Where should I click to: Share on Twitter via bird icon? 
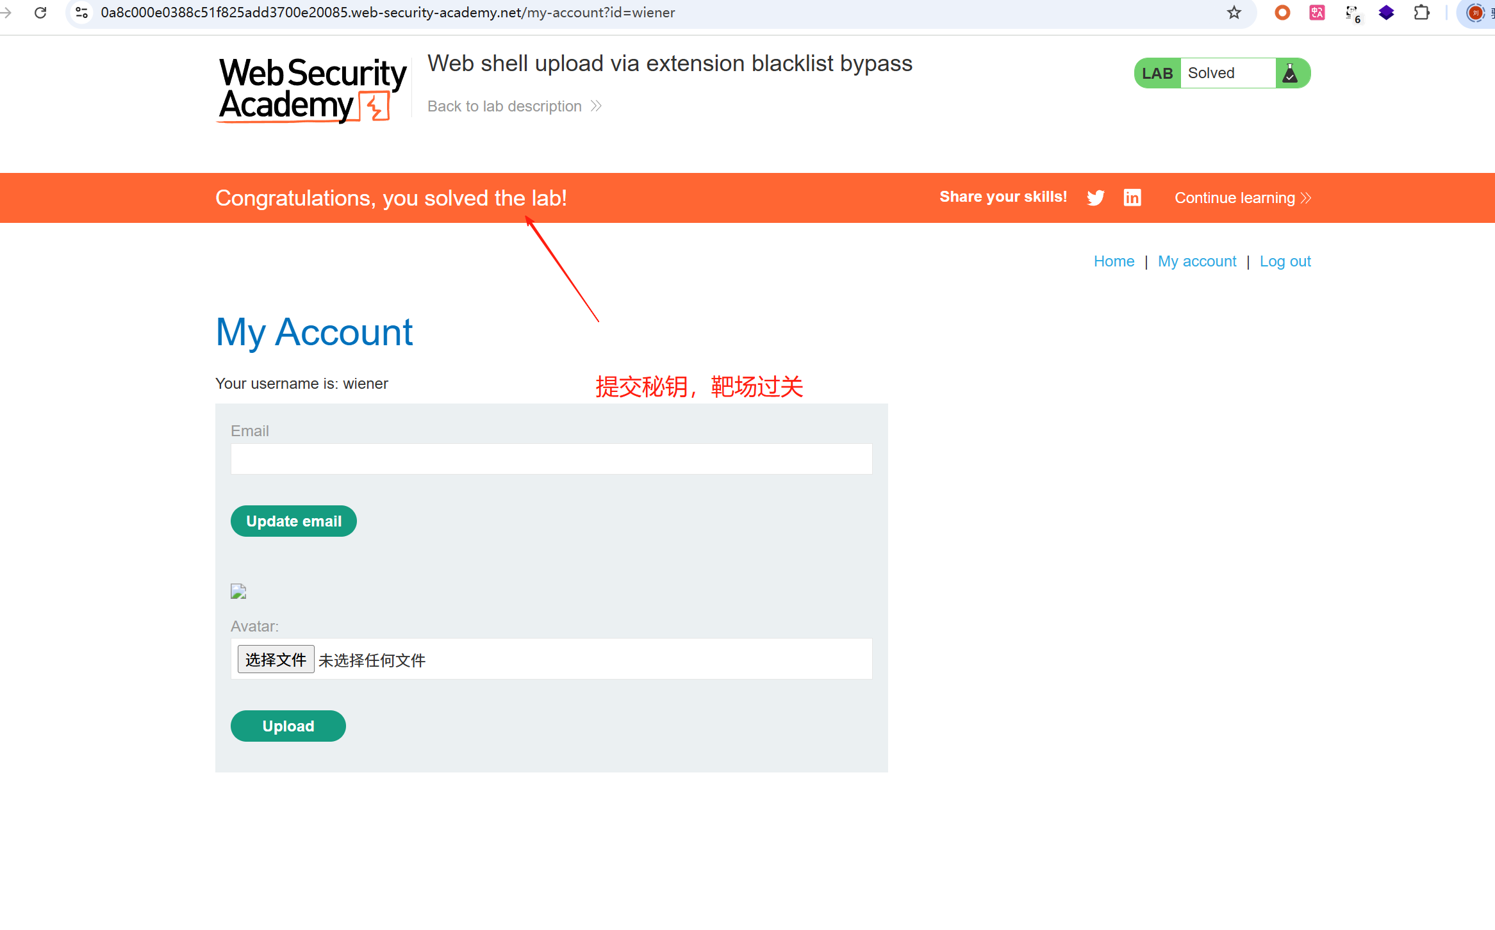(x=1096, y=198)
